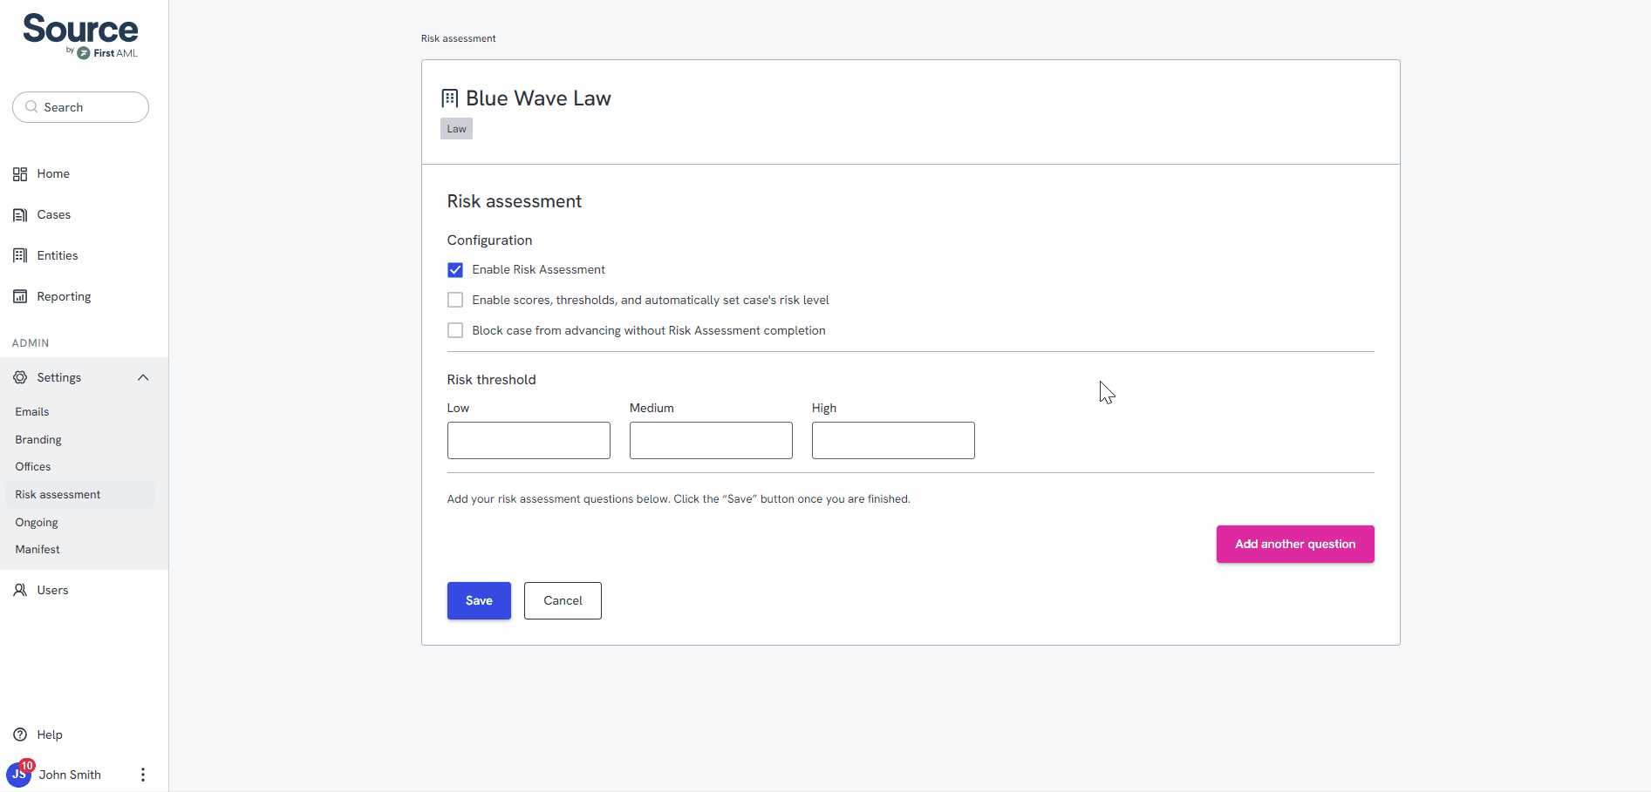Click the Users person icon
This screenshot has height=792, width=1651.
[x=20, y=590]
